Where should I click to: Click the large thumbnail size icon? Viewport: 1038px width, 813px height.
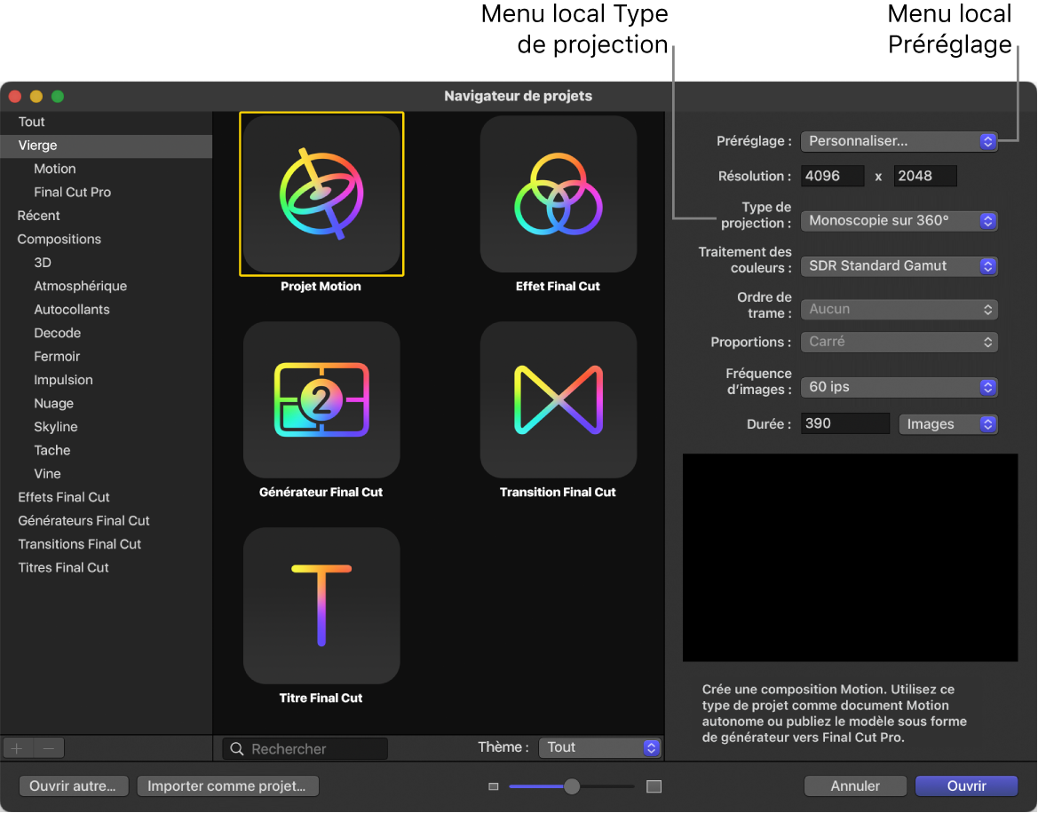pyautogui.click(x=654, y=785)
